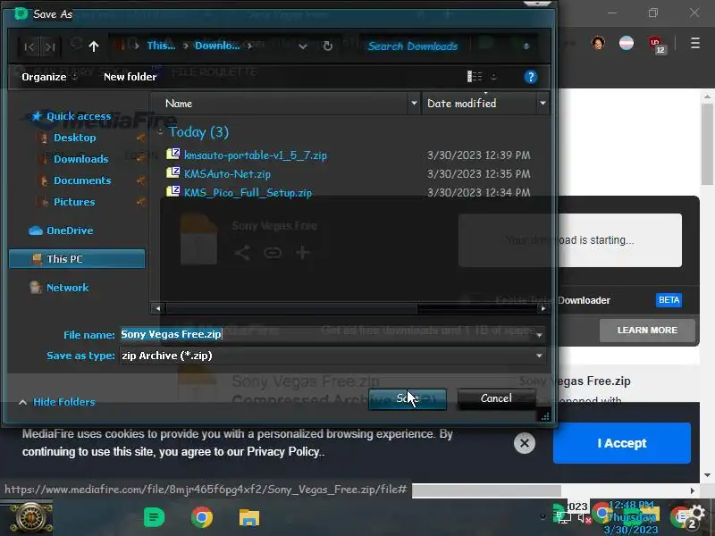Open Quick access in the sidebar

79,116
